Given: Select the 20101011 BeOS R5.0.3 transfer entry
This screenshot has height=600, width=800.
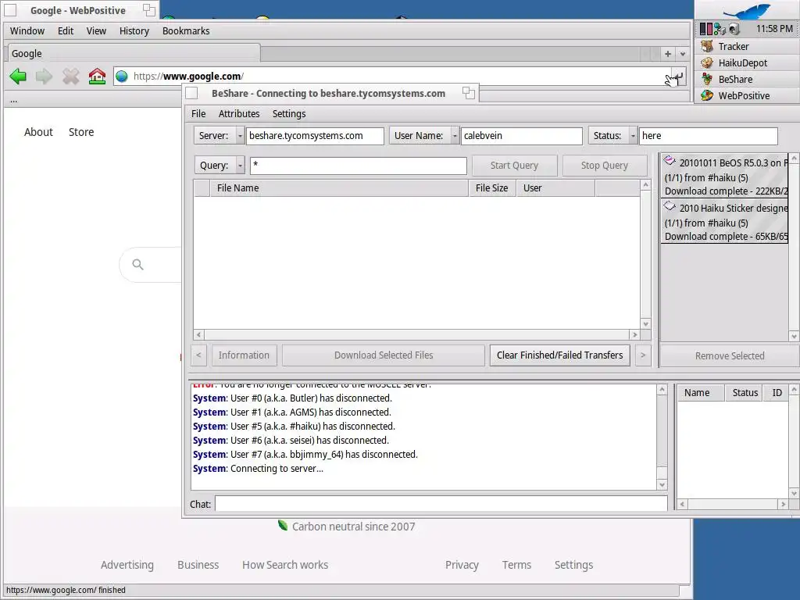Looking at the screenshot, I should click(724, 177).
